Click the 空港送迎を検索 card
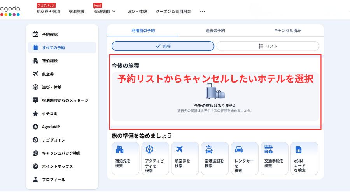 point(215,158)
